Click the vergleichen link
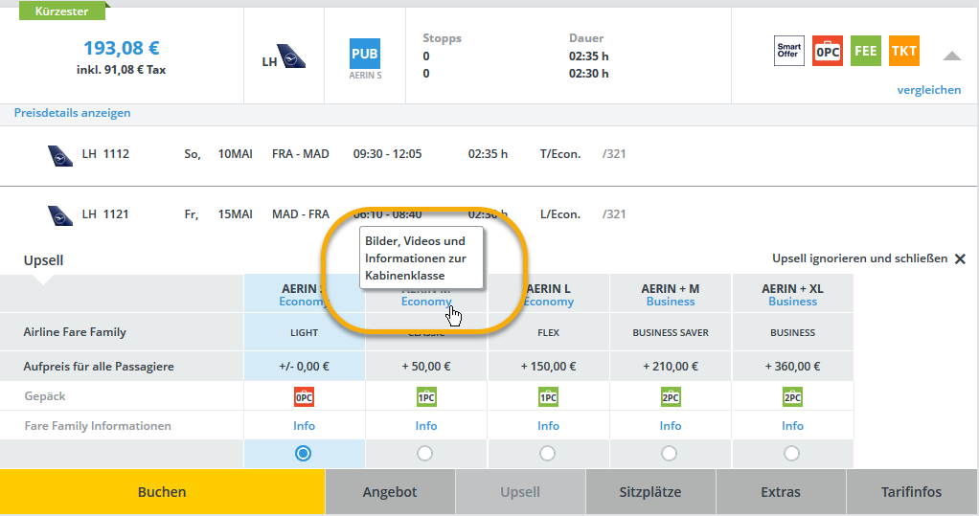The height and width of the screenshot is (516, 979). 928,90
